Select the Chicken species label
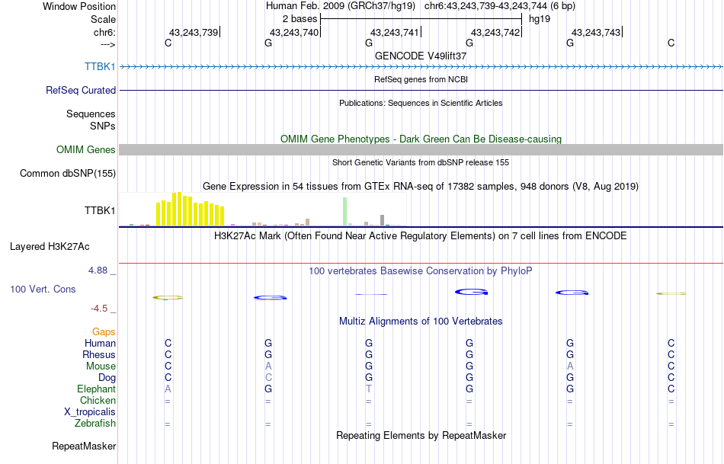This screenshot has height=464, width=724. coord(98,400)
